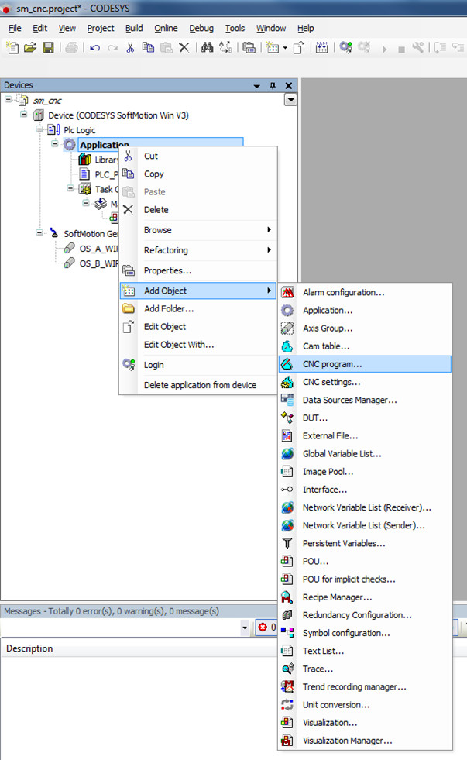467x760 pixels.
Task: Select Redundancy Configuration entry
Action: pos(366,615)
